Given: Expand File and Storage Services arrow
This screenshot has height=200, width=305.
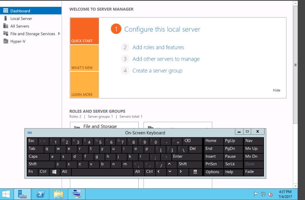Looking at the screenshot, I should (59, 34).
